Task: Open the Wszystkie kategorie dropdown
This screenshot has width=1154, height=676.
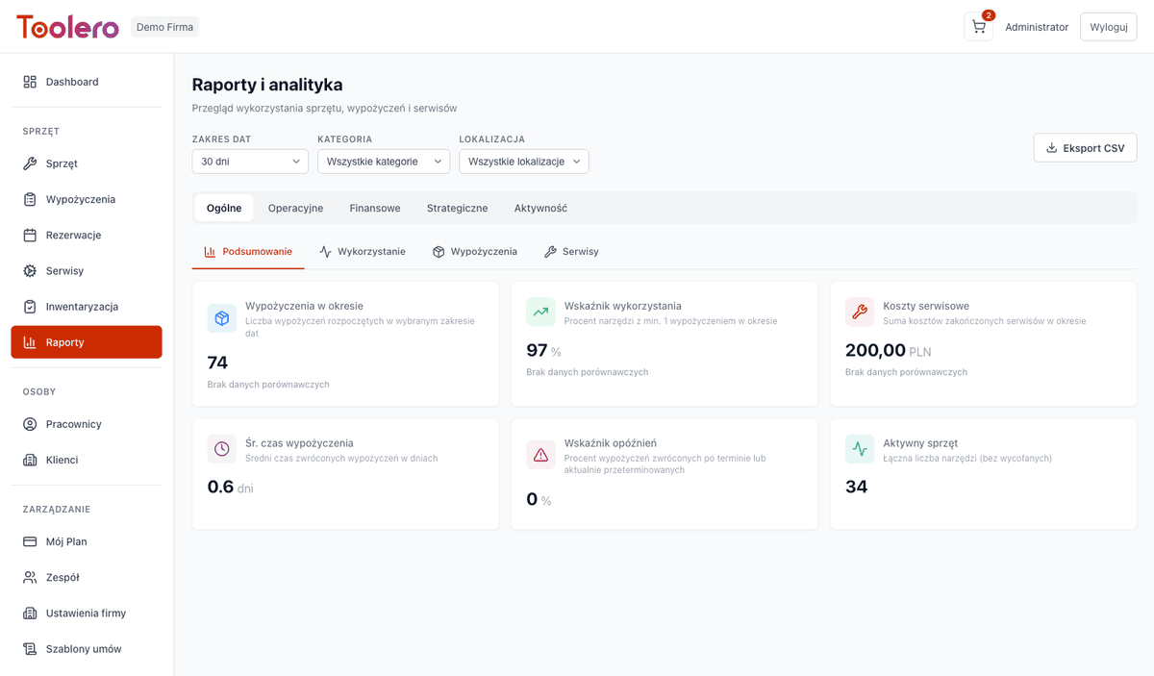Action: tap(383, 162)
